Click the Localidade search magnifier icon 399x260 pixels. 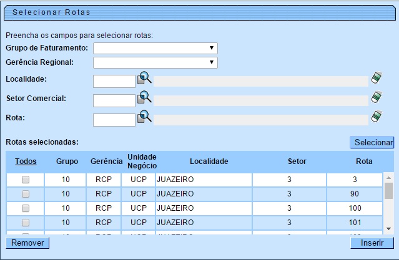144,79
